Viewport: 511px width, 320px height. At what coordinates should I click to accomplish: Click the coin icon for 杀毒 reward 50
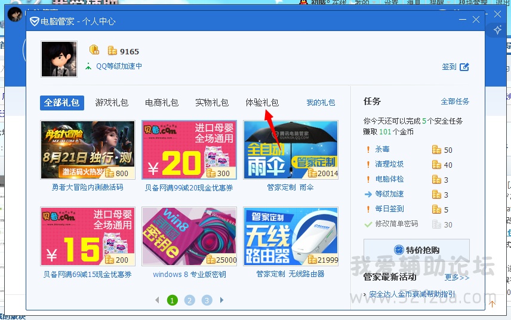pos(437,150)
